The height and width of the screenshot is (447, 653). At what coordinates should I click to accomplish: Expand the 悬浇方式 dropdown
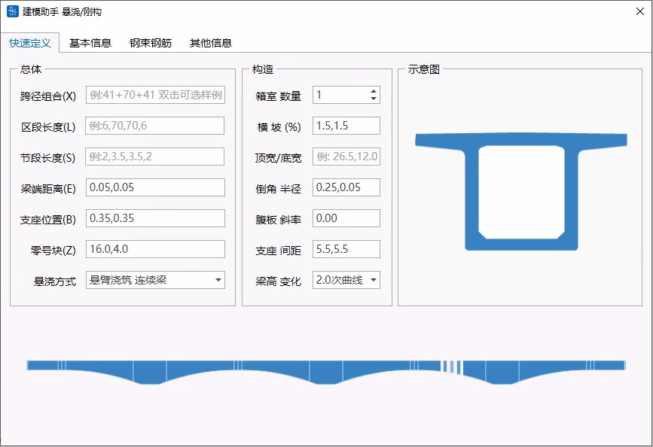[218, 280]
